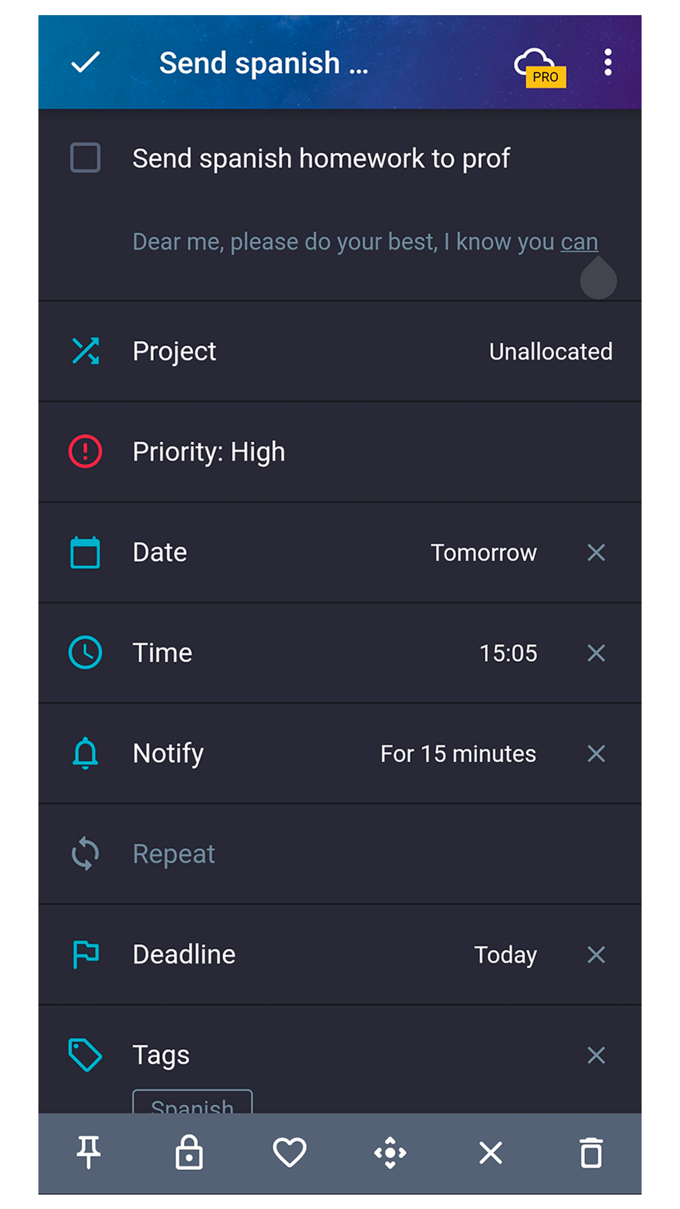The image size is (680, 1209).
Task: Remove the Time setting
Action: [596, 653]
